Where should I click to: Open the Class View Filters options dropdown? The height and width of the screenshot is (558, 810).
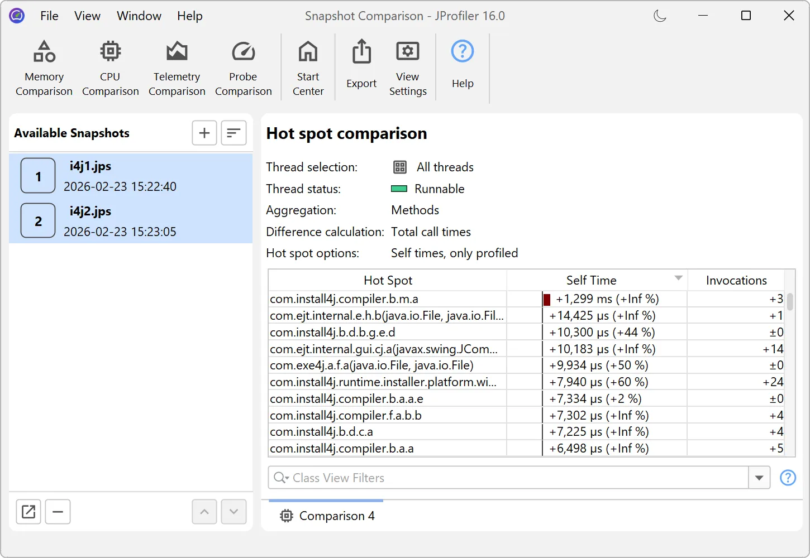[759, 478]
